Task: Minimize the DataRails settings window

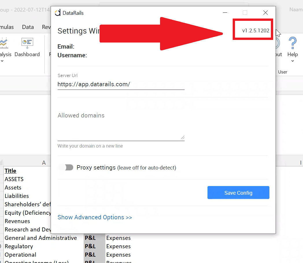Action: 225,13
